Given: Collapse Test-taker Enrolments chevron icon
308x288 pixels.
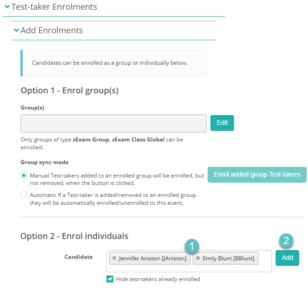Looking at the screenshot, I should pyautogui.click(x=7, y=7).
